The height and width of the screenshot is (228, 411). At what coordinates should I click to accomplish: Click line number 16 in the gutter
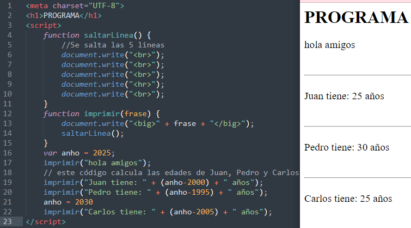coord(8,153)
